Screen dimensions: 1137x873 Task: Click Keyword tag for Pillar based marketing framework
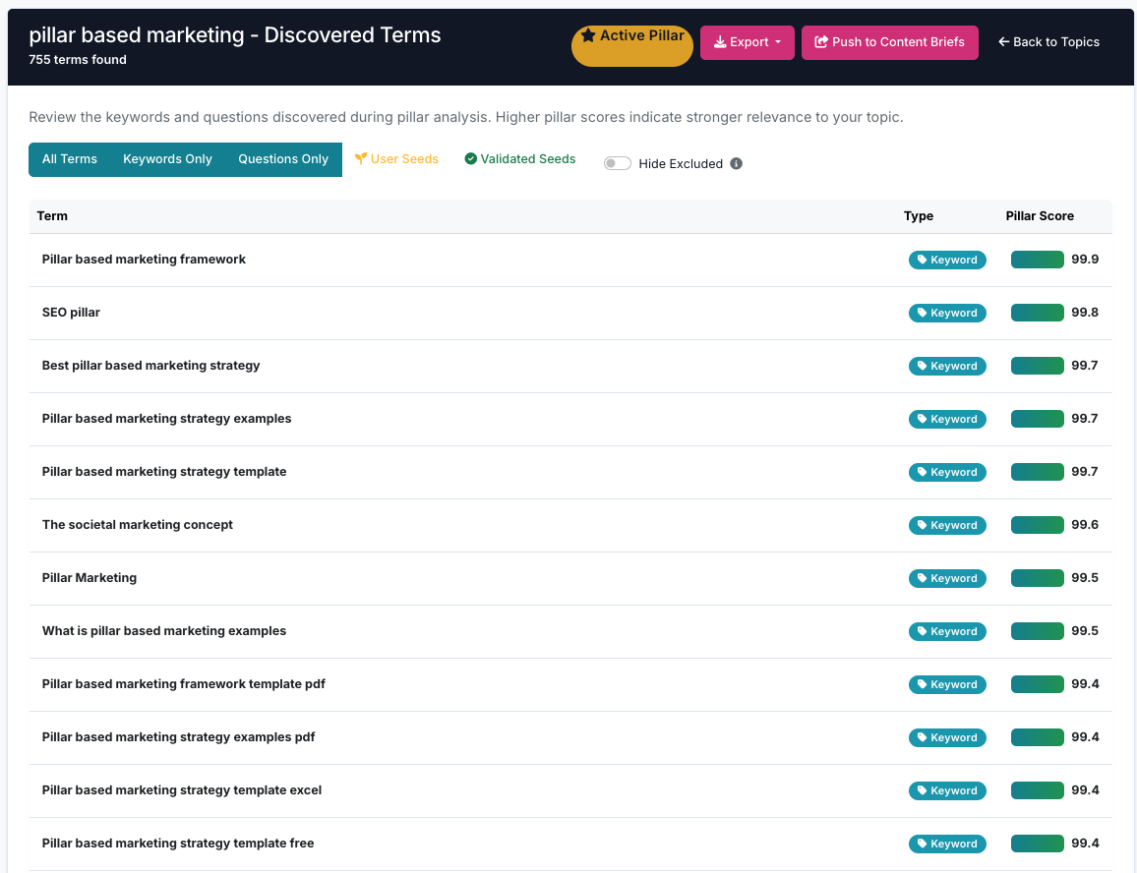[x=947, y=260]
